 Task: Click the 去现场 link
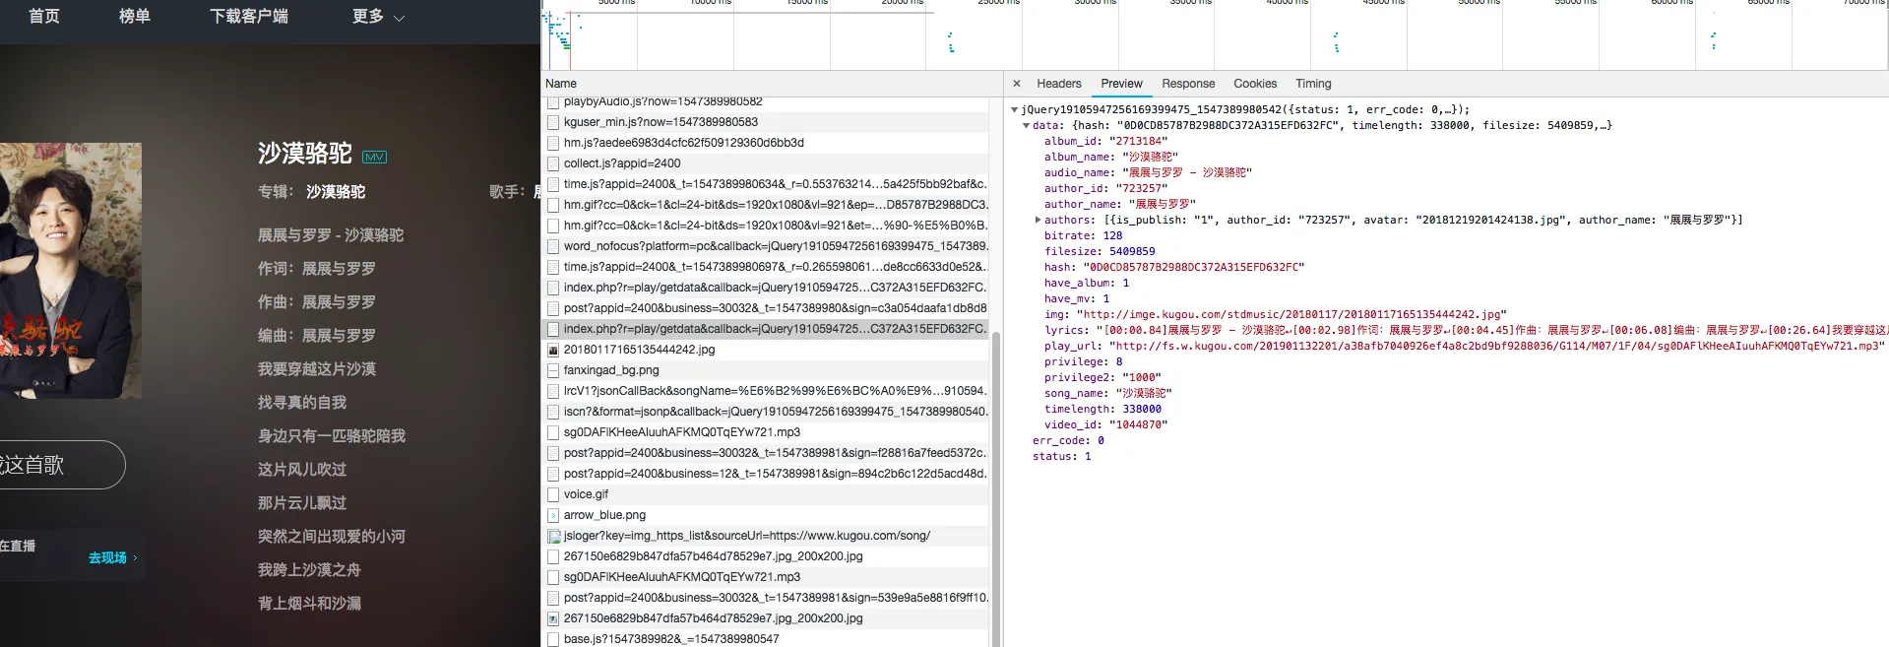point(112,557)
